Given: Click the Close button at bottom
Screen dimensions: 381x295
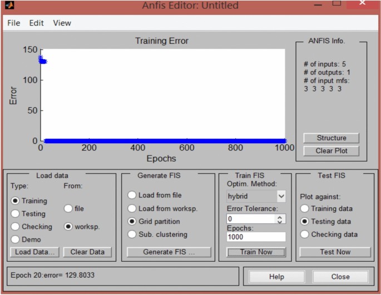Looking at the screenshot, I should tap(340, 277).
